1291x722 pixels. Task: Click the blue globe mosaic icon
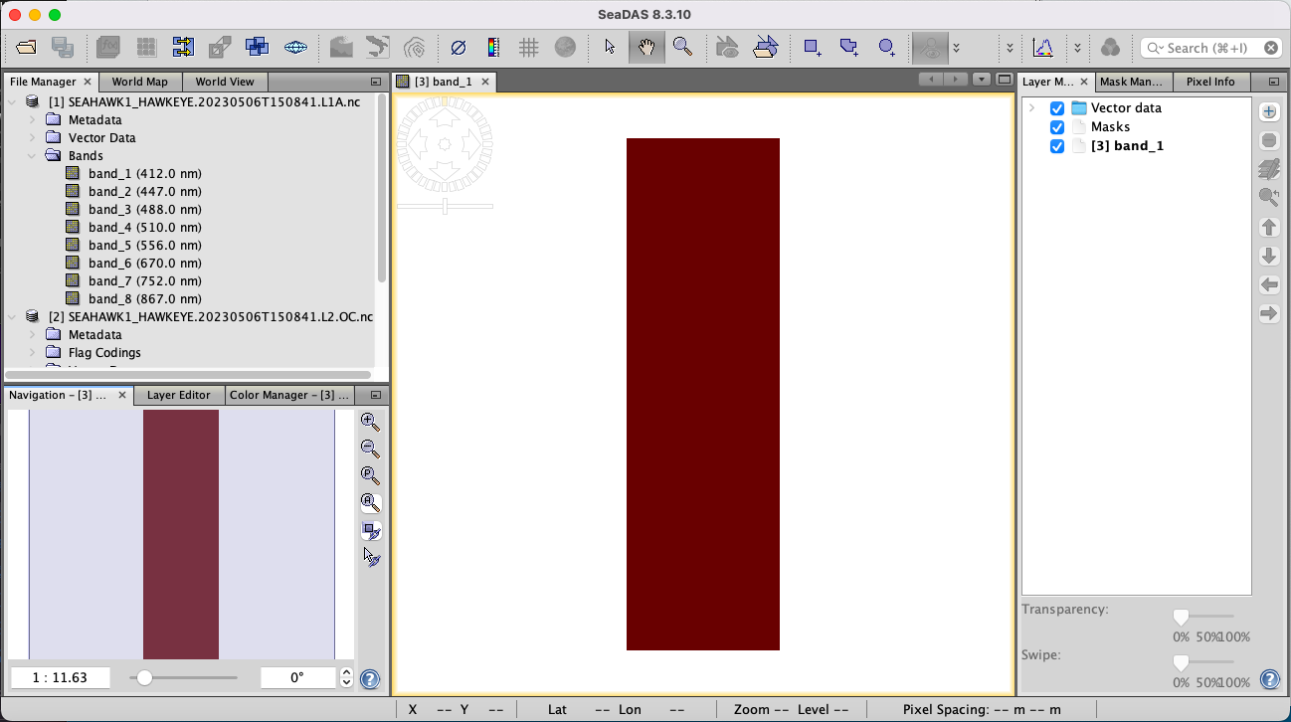pyautogui.click(x=295, y=47)
